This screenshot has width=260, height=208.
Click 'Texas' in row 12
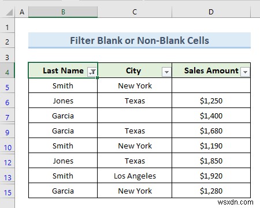(135, 161)
